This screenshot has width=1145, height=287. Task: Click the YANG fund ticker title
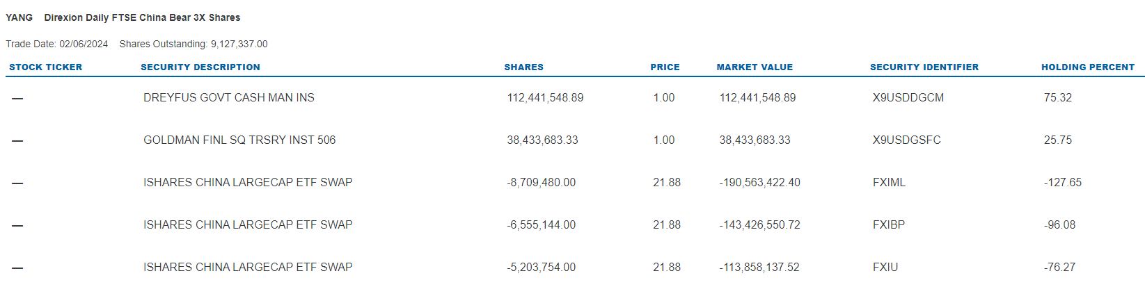19,17
